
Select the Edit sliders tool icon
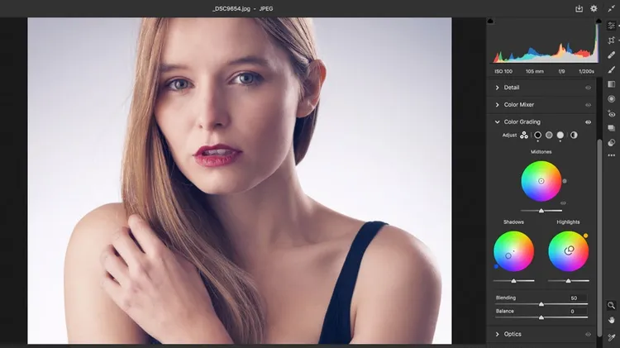click(x=611, y=26)
